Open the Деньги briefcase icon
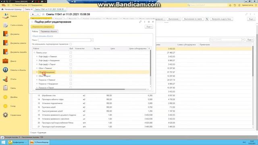Screen dimensions: 258x145 (5, 61)
